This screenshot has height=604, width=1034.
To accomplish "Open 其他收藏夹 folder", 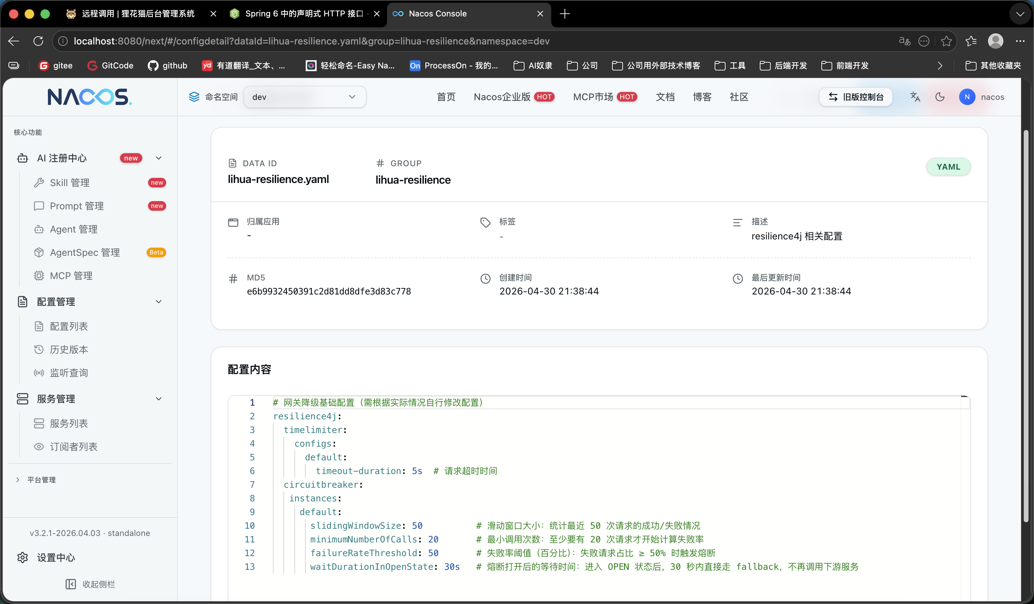I will [993, 65].
